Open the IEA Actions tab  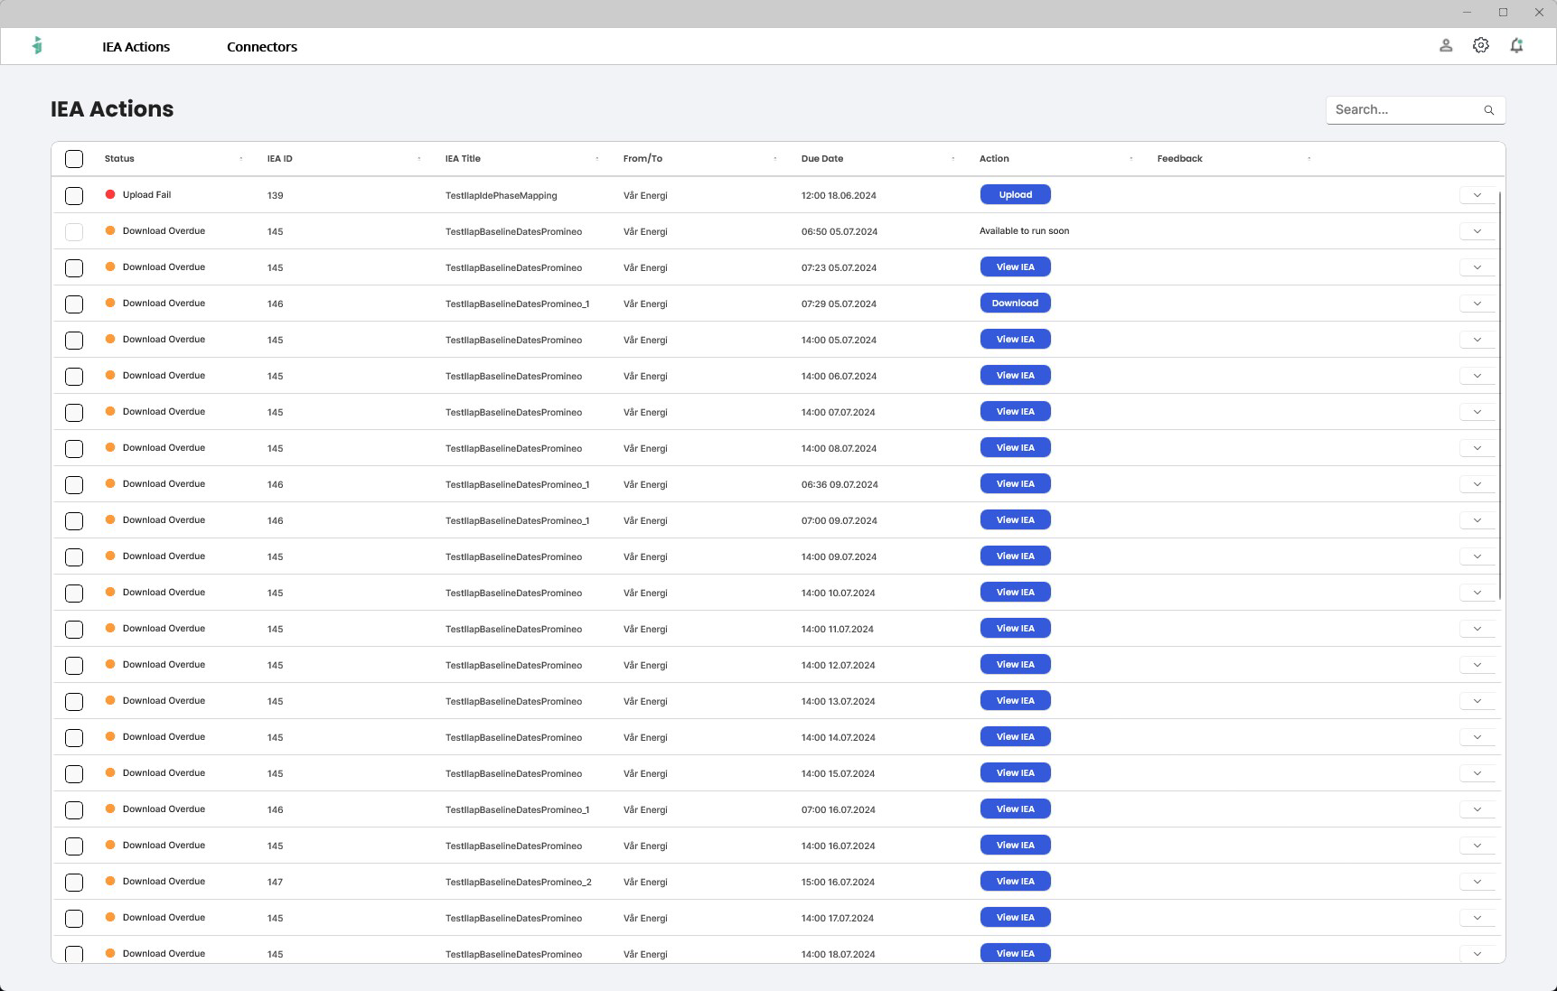click(x=136, y=47)
